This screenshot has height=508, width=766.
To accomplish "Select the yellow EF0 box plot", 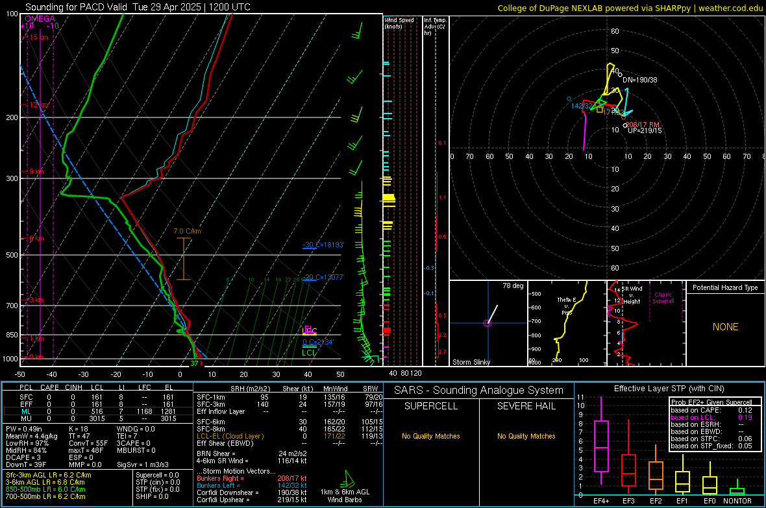I will [x=710, y=485].
